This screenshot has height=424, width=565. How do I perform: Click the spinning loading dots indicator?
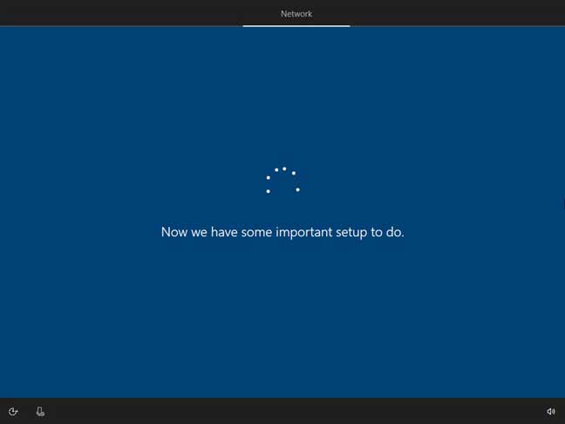coord(282,180)
